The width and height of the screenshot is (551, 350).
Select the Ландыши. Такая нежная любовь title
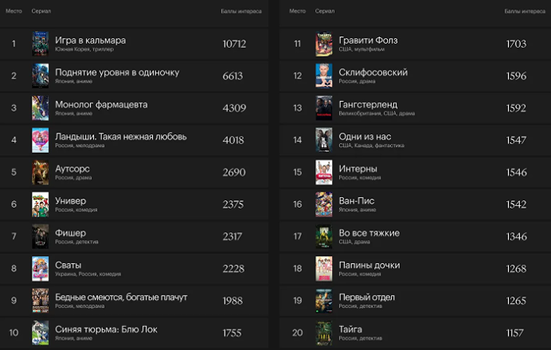coord(120,137)
